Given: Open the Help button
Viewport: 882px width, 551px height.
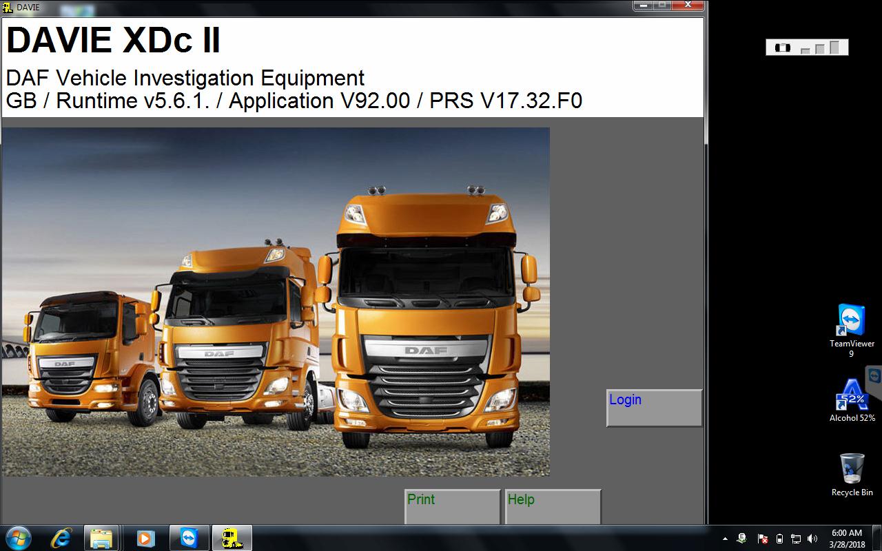Looking at the screenshot, I should tap(553, 507).
